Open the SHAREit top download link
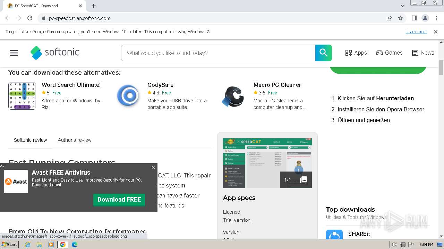 point(359,234)
